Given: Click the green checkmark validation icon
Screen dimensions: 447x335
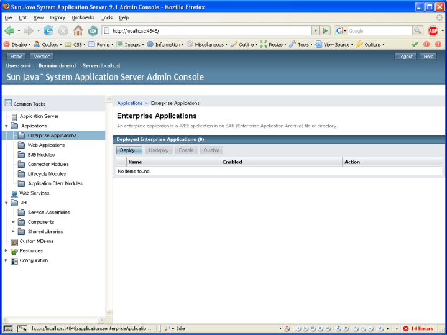Looking at the screenshot, I should (415, 44).
